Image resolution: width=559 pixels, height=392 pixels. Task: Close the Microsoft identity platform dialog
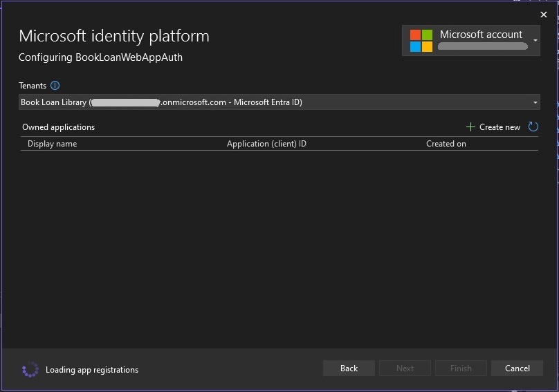[x=543, y=15]
